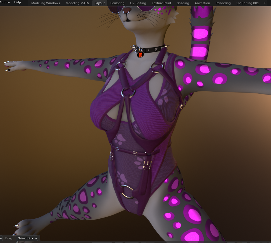The height and width of the screenshot is (243, 271).
Task: Select the red pendant tag on collar
Action: pos(140,55)
